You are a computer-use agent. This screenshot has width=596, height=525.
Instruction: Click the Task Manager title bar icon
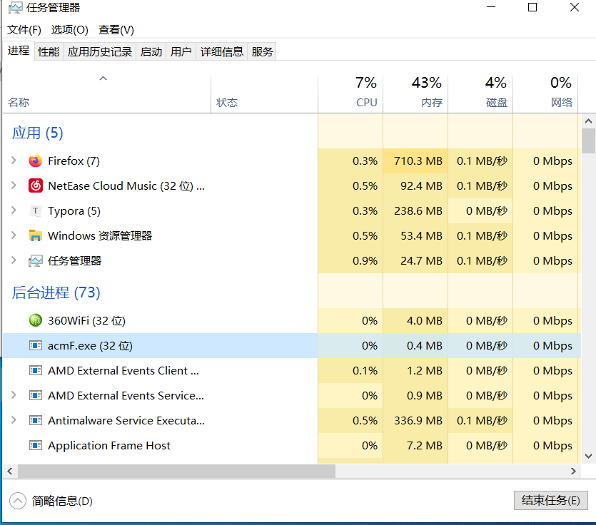pyautogui.click(x=15, y=8)
